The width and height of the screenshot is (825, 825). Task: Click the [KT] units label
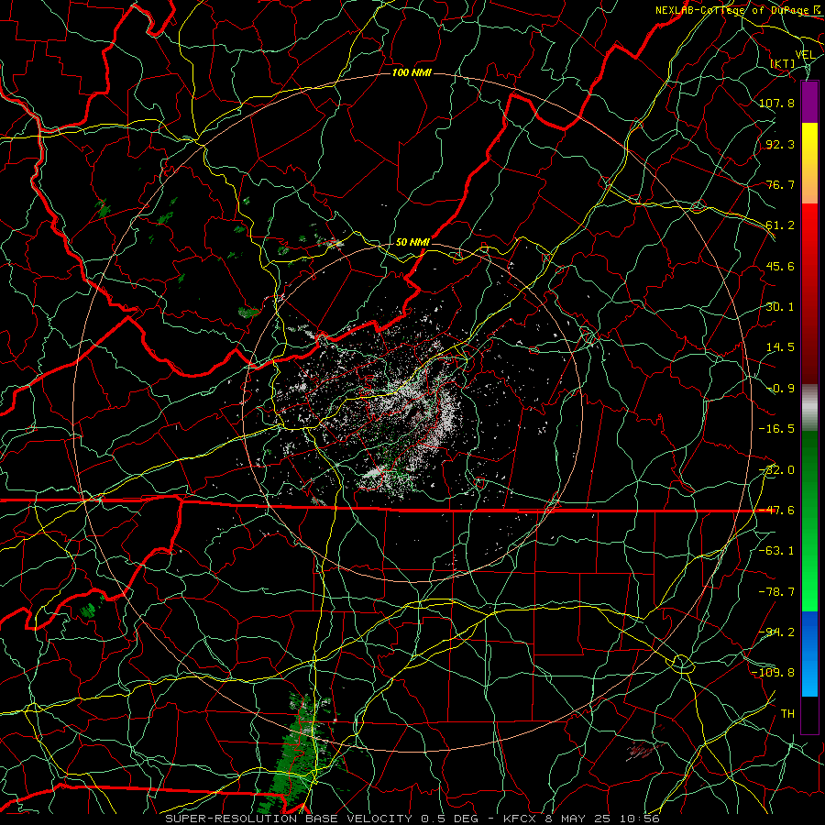[x=784, y=63]
